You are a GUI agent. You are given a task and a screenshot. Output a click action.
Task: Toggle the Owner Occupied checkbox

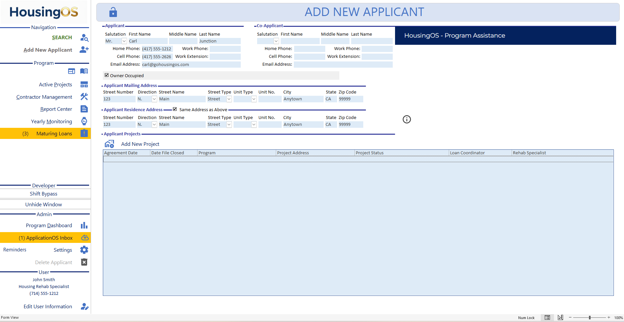click(x=106, y=75)
